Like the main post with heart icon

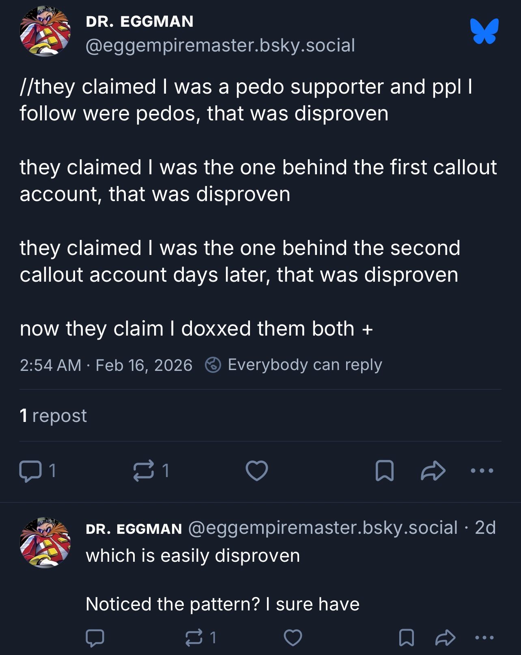point(257,471)
